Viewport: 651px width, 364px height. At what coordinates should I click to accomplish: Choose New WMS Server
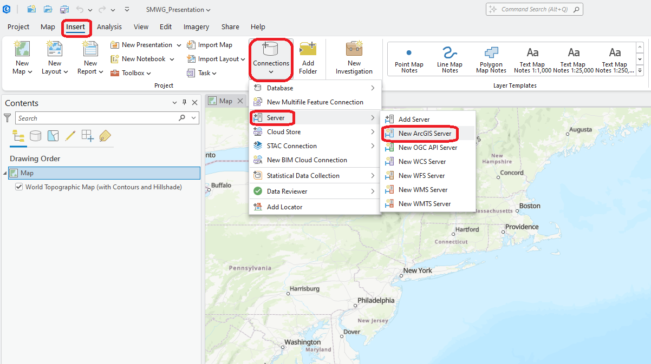pyautogui.click(x=428, y=190)
